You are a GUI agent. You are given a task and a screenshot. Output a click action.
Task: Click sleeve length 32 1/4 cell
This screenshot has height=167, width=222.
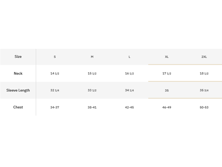tap(55, 90)
